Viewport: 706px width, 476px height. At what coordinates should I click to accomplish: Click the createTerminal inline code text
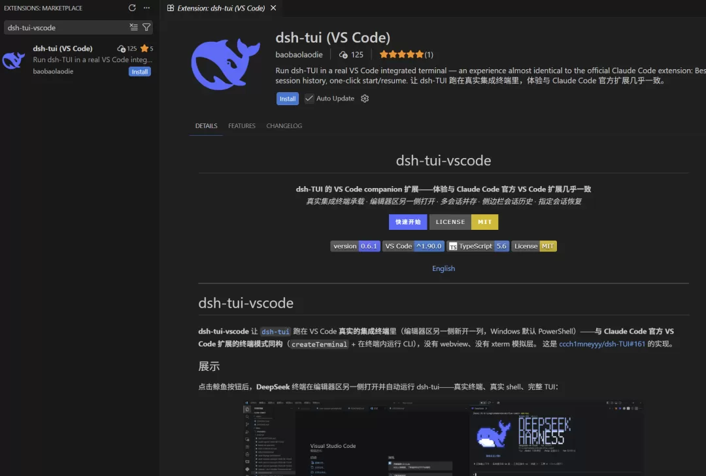319,344
